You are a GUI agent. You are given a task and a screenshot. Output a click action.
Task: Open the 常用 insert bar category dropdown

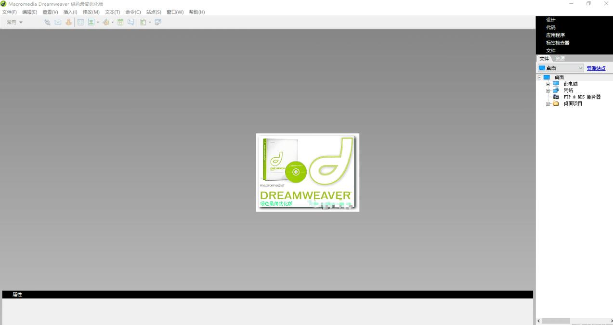14,22
